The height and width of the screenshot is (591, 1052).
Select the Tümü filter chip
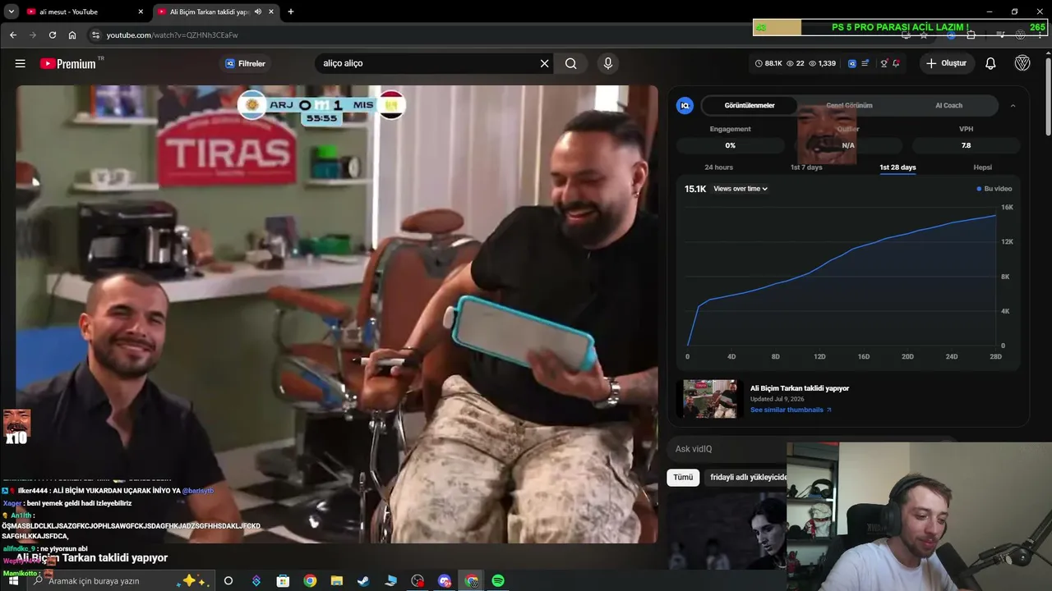683,477
